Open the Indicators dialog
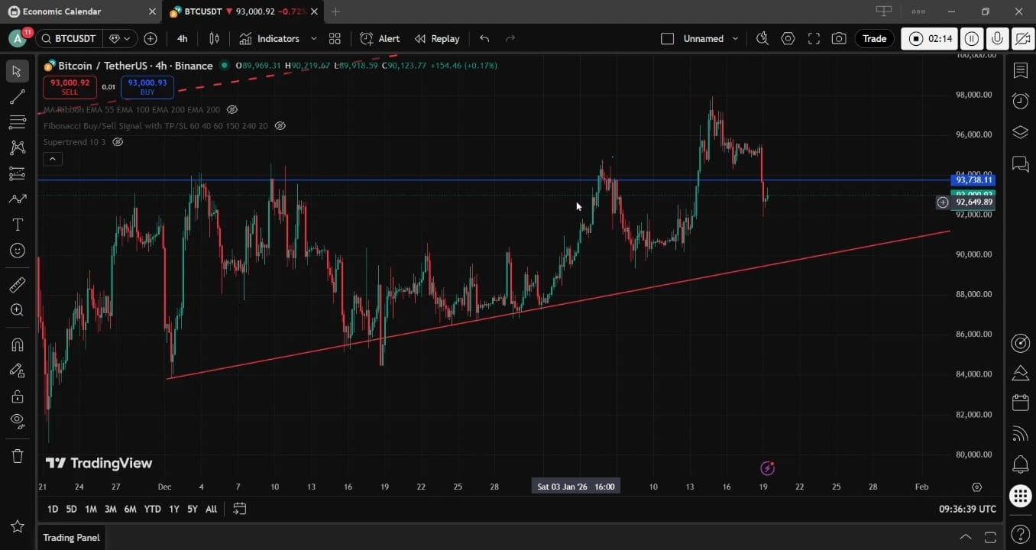 269,39
